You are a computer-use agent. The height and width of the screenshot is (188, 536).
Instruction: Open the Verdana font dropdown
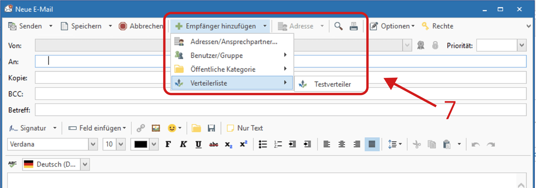(93, 144)
